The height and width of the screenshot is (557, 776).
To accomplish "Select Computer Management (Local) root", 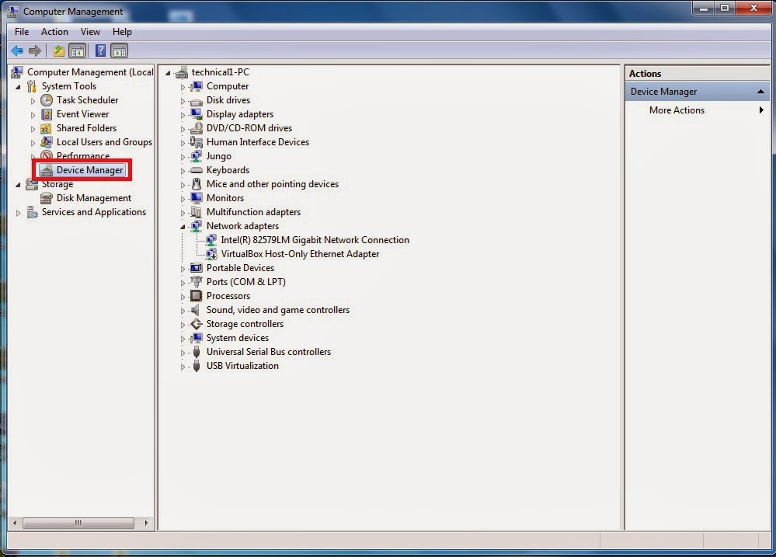I will (90, 72).
